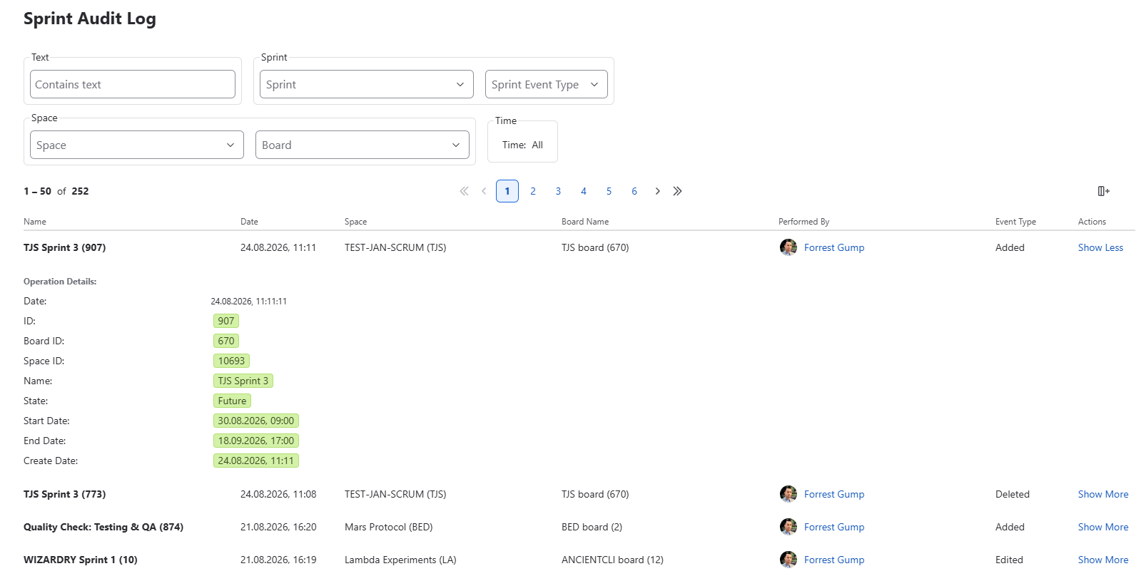
Task: Click the End Date value 18.09.2026, 17:00
Action: (256, 441)
